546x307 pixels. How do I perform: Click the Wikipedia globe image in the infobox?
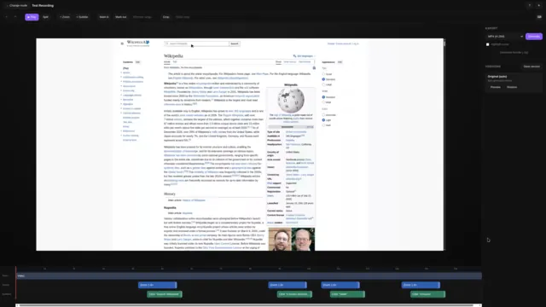coord(291,100)
